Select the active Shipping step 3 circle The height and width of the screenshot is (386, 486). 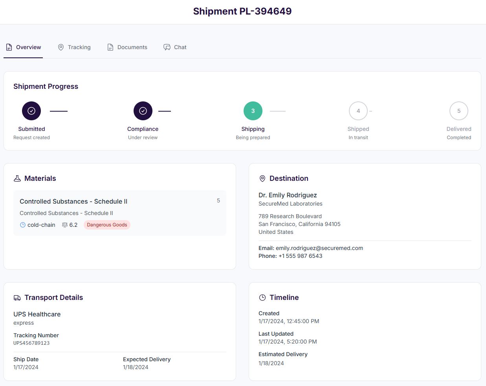(253, 111)
